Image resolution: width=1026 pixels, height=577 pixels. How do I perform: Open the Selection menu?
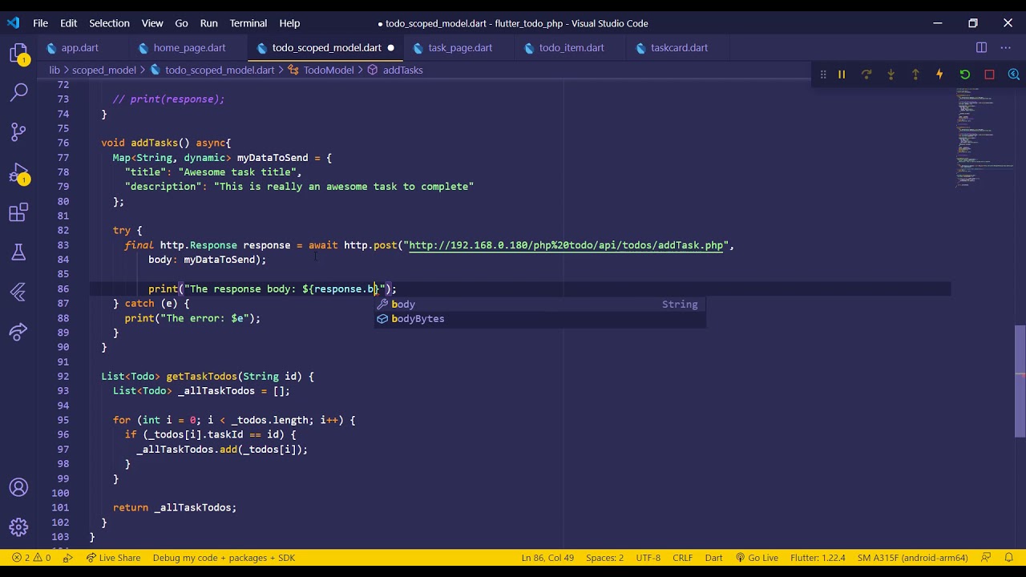click(109, 23)
